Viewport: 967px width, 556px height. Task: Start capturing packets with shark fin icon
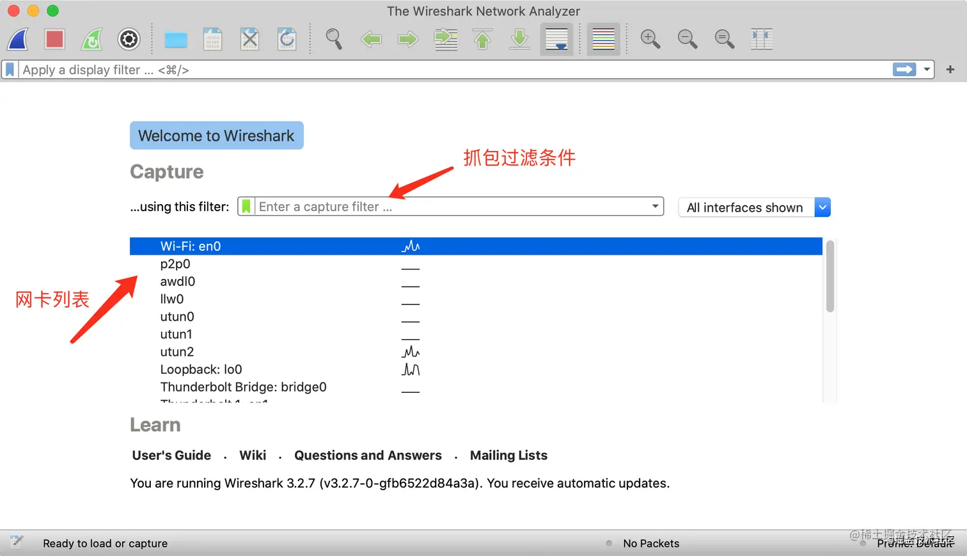click(x=18, y=40)
